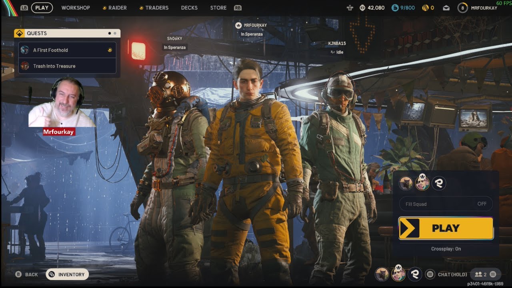Open the STORE tab
Image resolution: width=512 pixels, height=288 pixels.
pyautogui.click(x=218, y=8)
